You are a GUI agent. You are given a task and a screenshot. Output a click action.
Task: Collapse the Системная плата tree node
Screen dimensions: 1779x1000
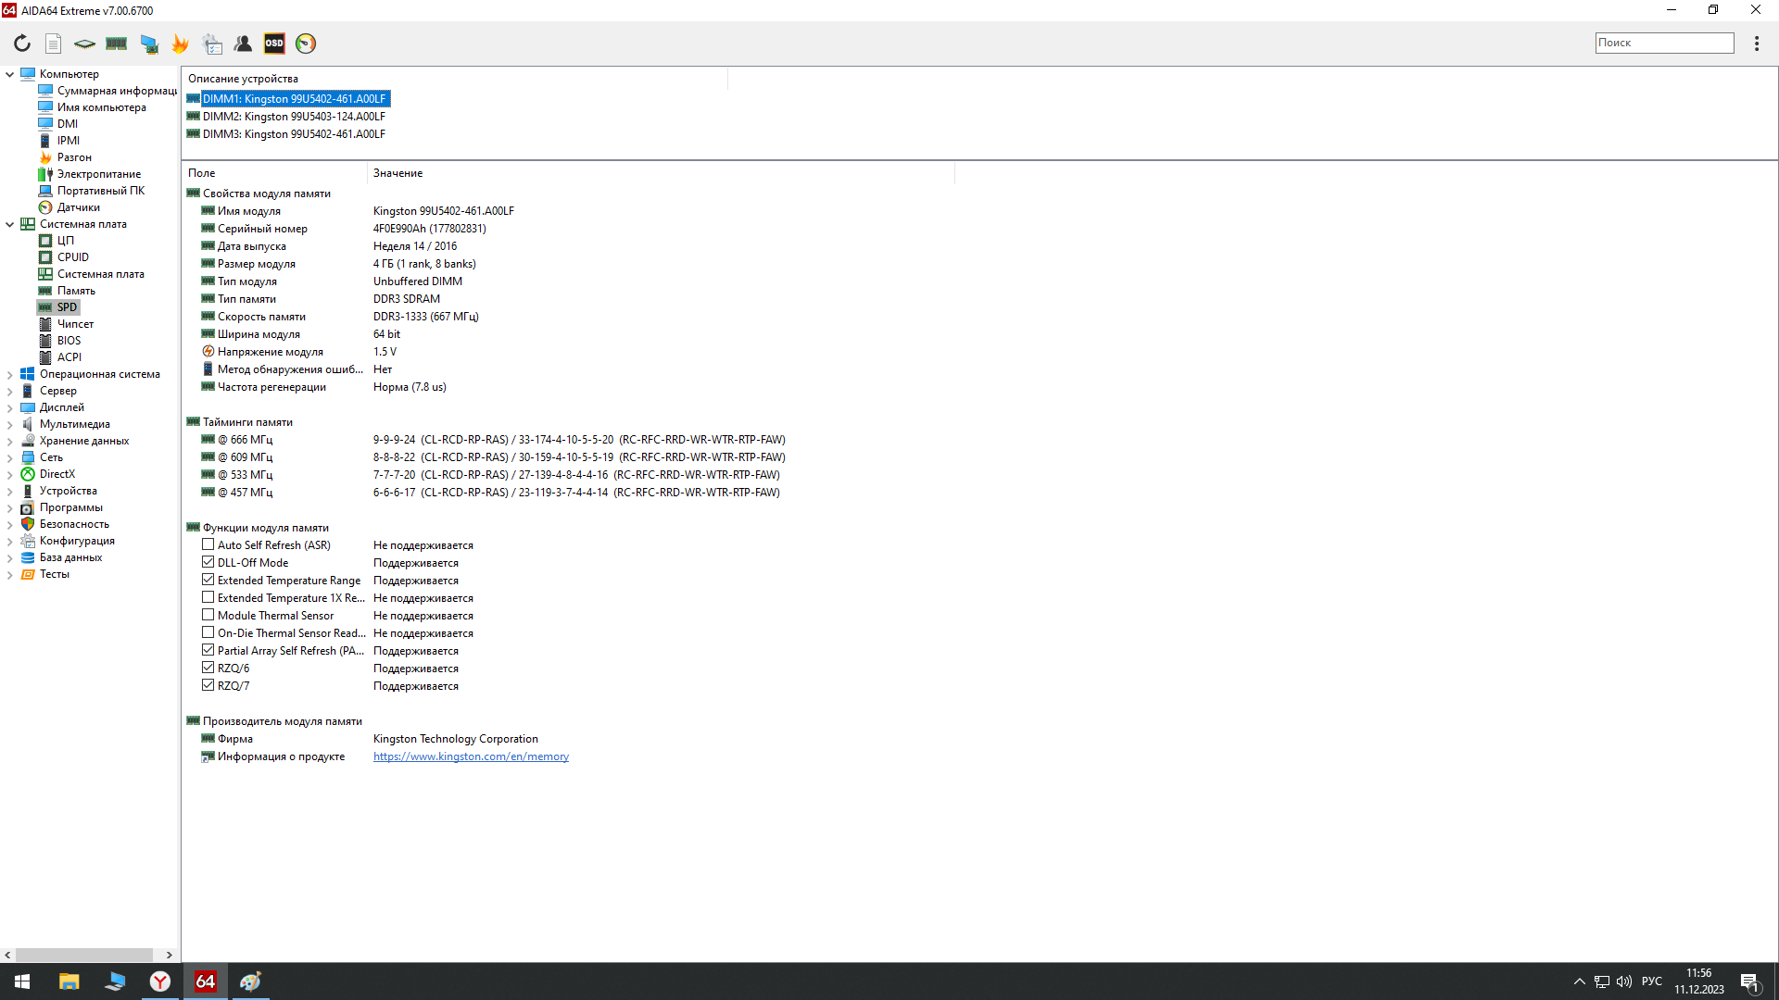[9, 225]
